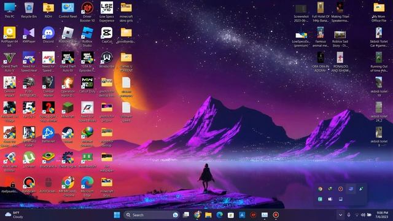Open Roblox Sad Story video file

(340, 38)
